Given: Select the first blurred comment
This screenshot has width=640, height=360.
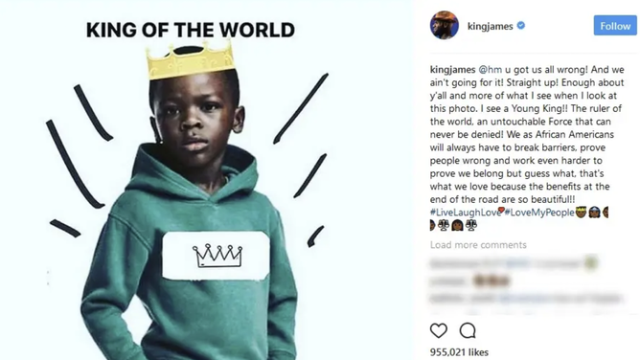Looking at the screenshot, I should click(x=514, y=264).
